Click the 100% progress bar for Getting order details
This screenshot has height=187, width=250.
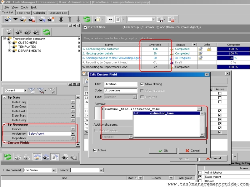pos(233,53)
